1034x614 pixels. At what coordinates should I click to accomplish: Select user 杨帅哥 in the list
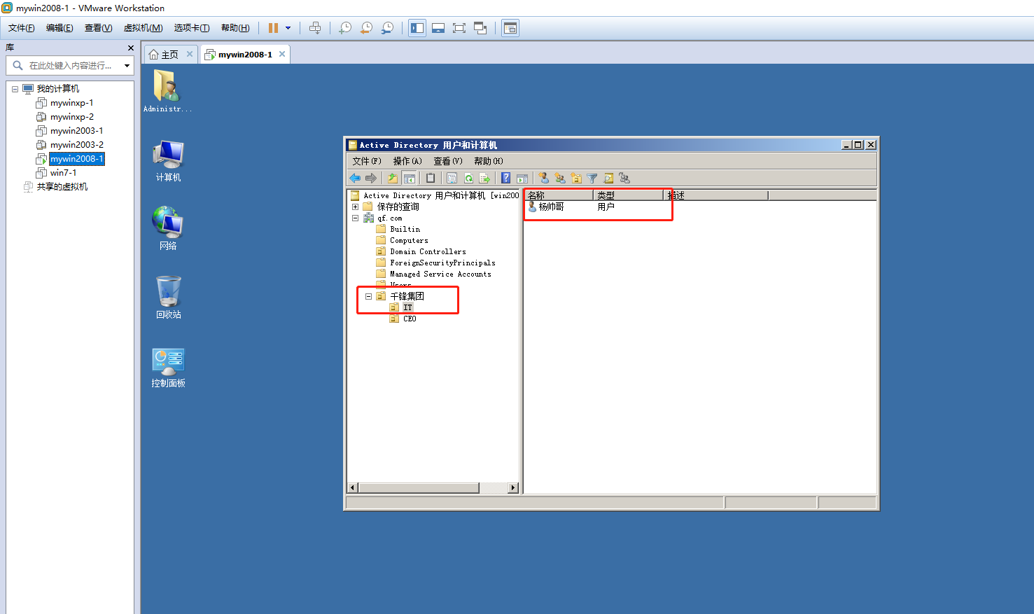pos(551,207)
